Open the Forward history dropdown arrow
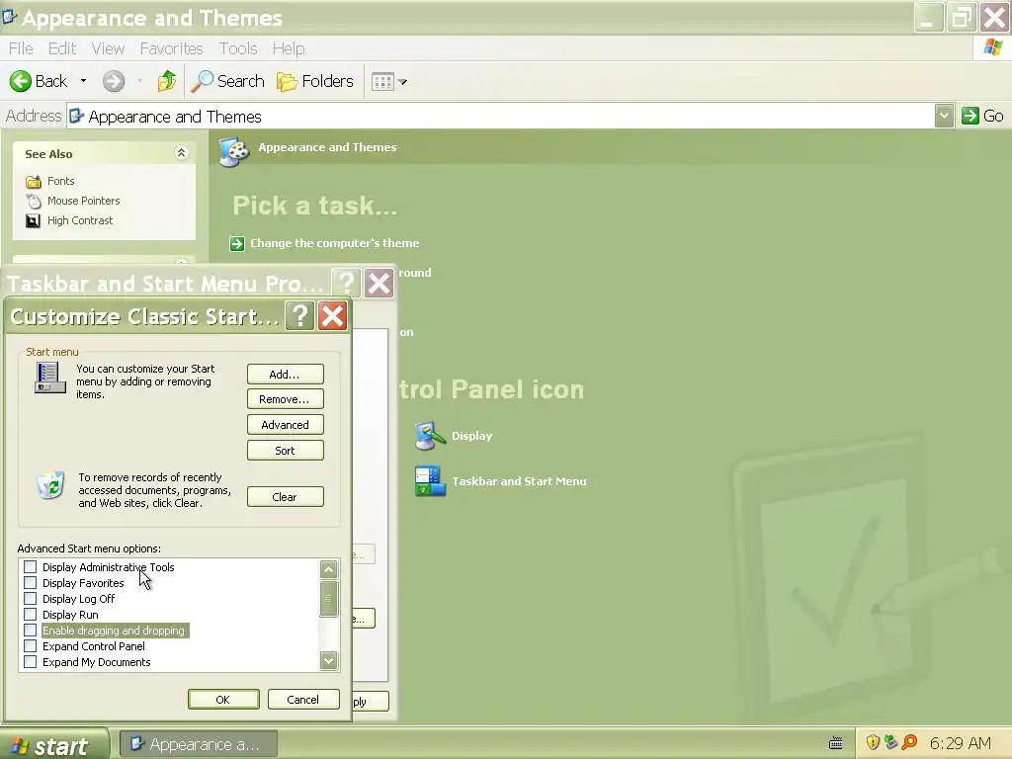 coord(139,81)
